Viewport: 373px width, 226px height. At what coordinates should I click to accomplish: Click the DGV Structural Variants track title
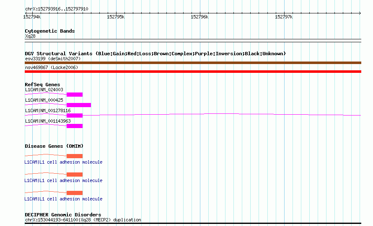155,54
